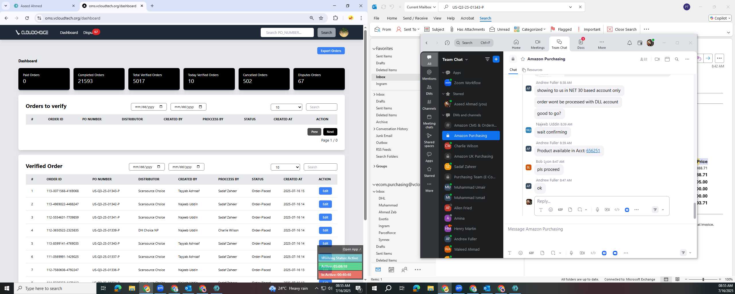Open Outlook people view icon

click(404, 270)
